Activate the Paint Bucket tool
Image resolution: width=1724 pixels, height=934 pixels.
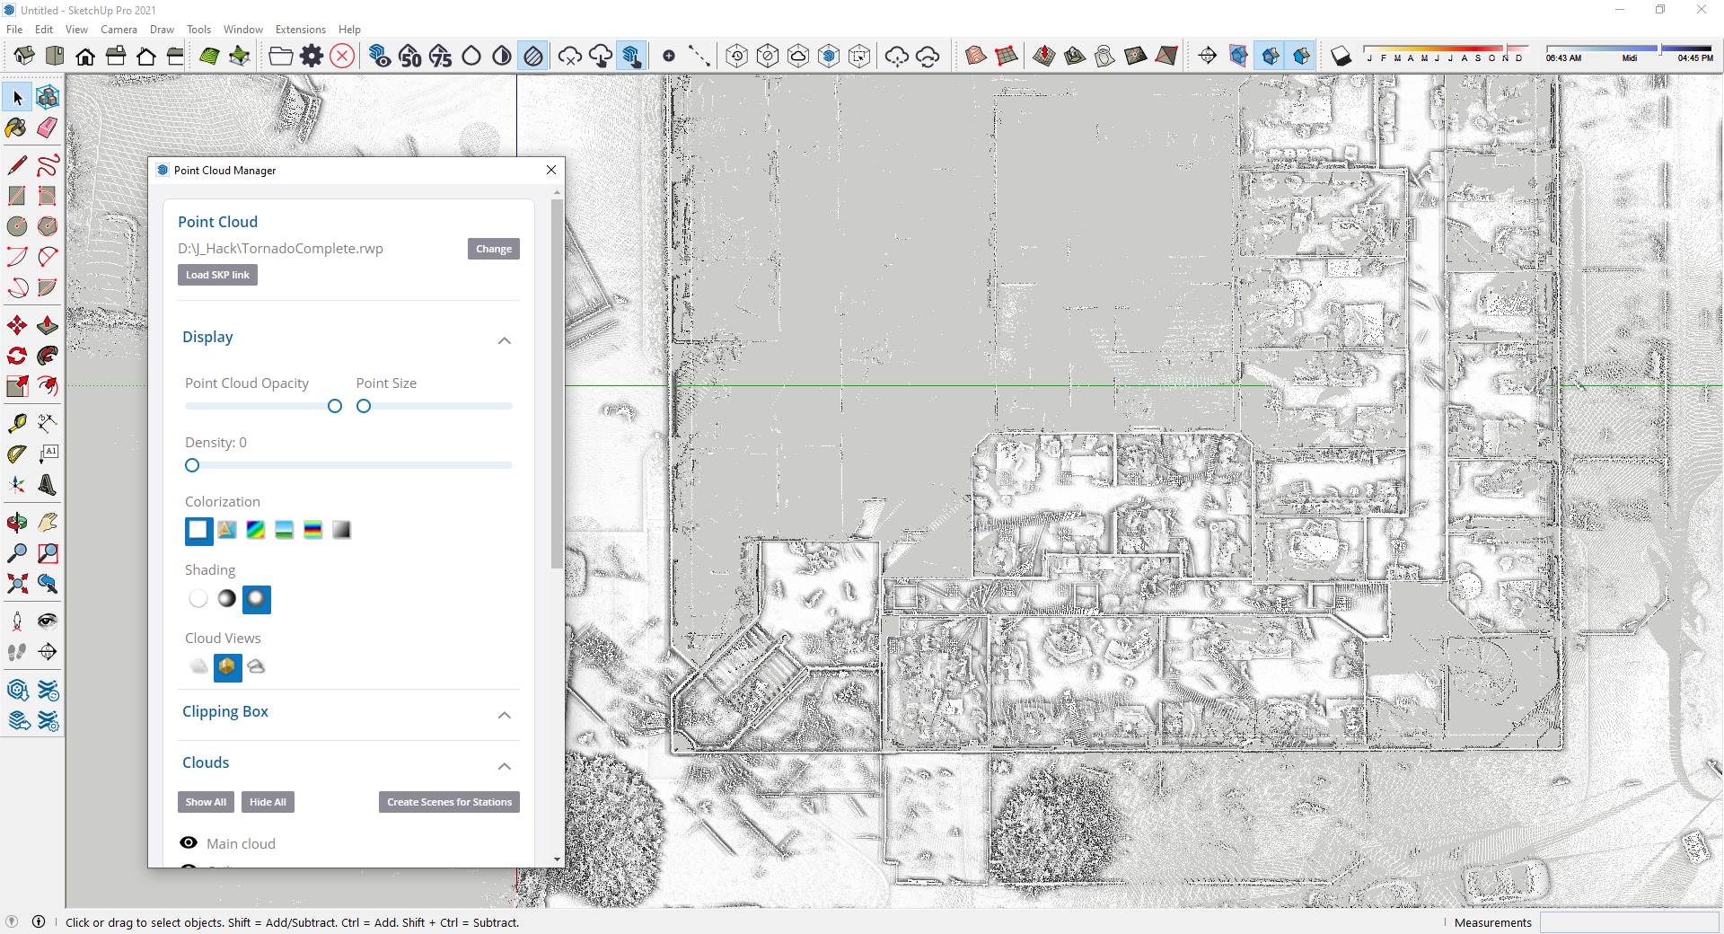pos(15,128)
